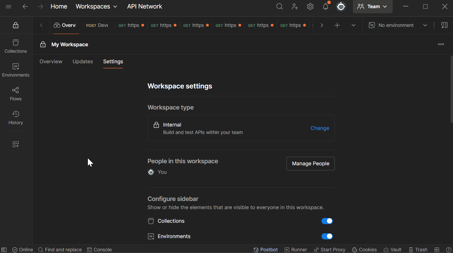Open Collections in the sidebar
Screen dimensions: 453x253
coord(16,46)
